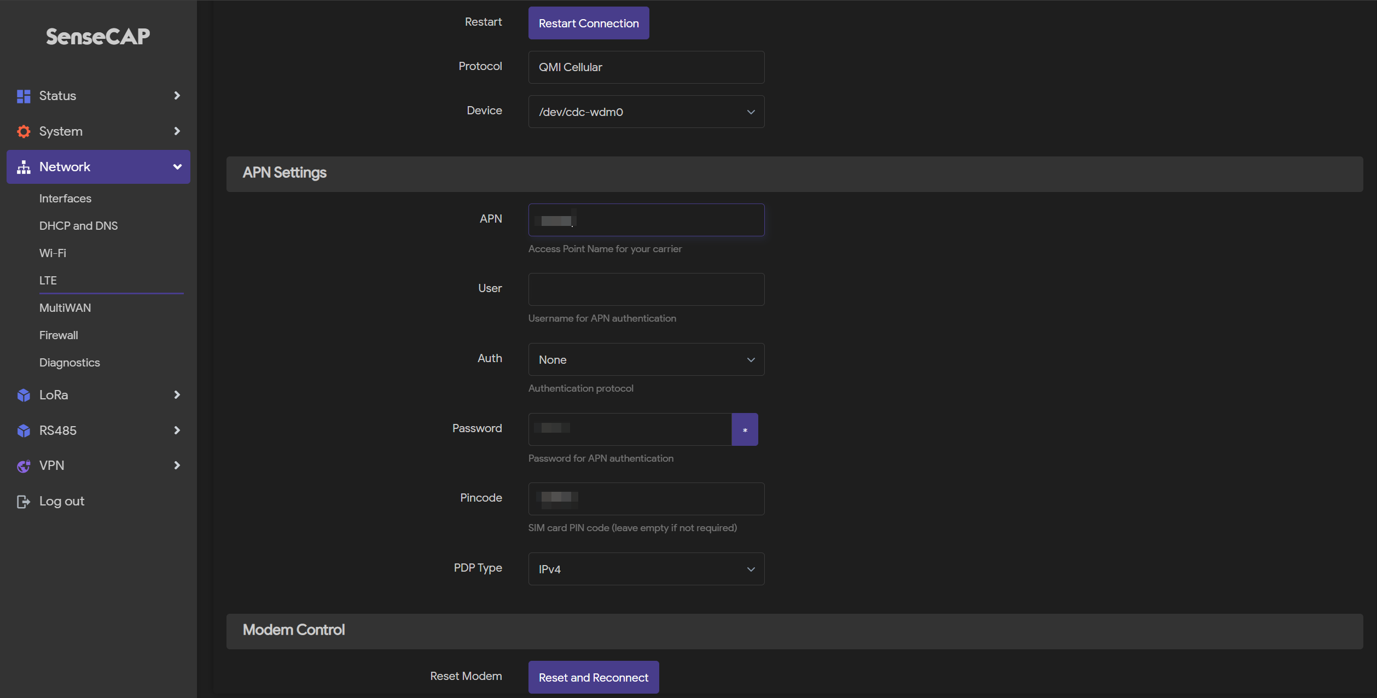
Task: Click the VPN globe icon
Action: 24,466
